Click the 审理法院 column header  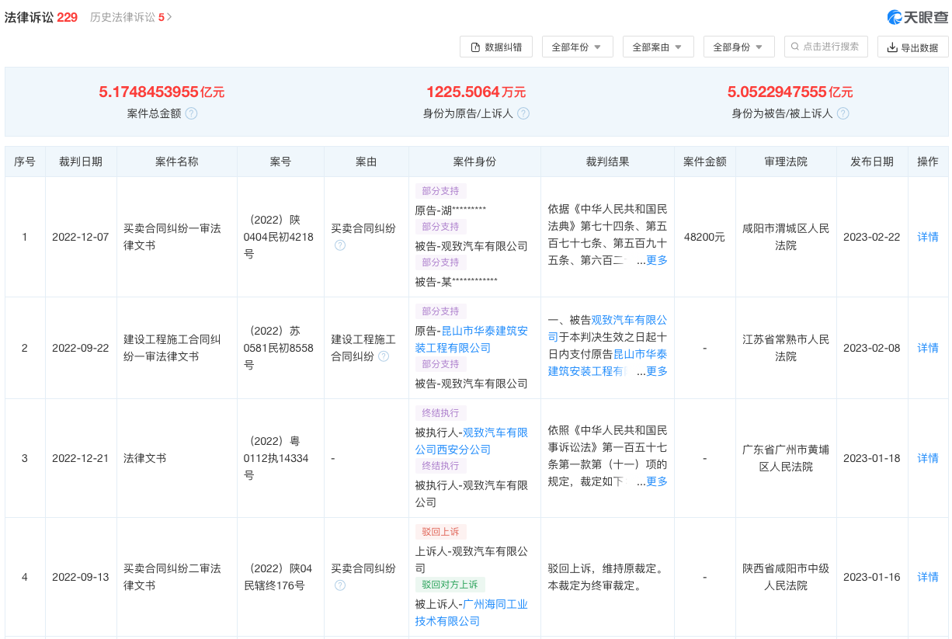786,161
